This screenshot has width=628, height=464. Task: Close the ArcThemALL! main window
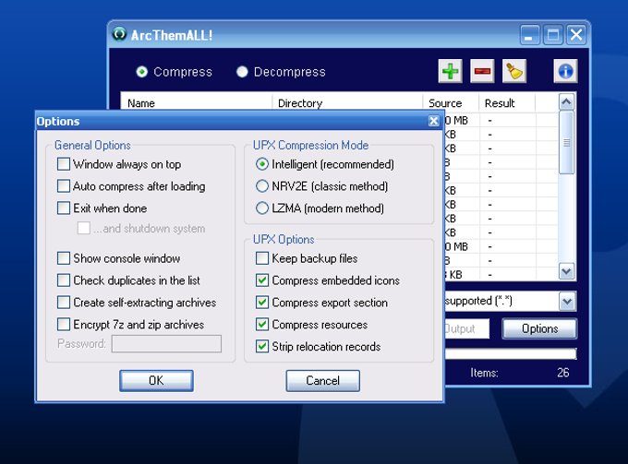pos(576,35)
